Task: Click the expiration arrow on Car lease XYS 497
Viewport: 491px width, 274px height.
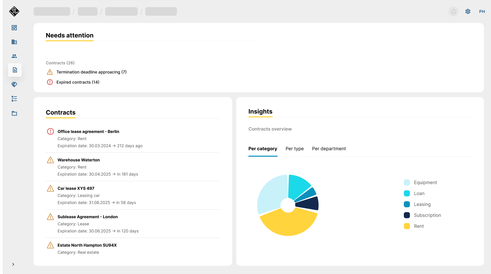Action: click(x=114, y=202)
